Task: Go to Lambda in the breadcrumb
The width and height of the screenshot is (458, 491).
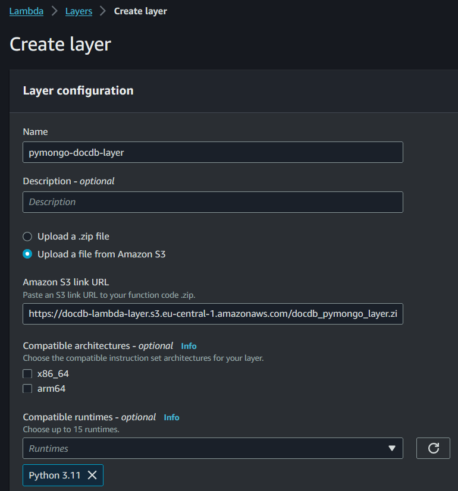Action: 26,11
